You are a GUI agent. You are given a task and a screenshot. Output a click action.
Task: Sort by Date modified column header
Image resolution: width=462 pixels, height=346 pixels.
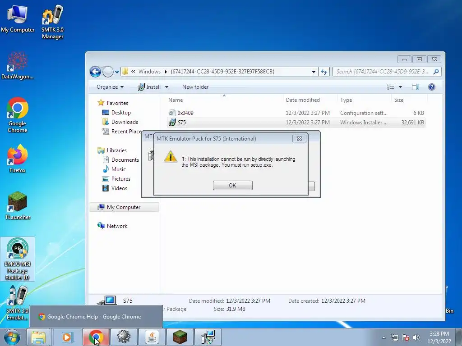310,100
